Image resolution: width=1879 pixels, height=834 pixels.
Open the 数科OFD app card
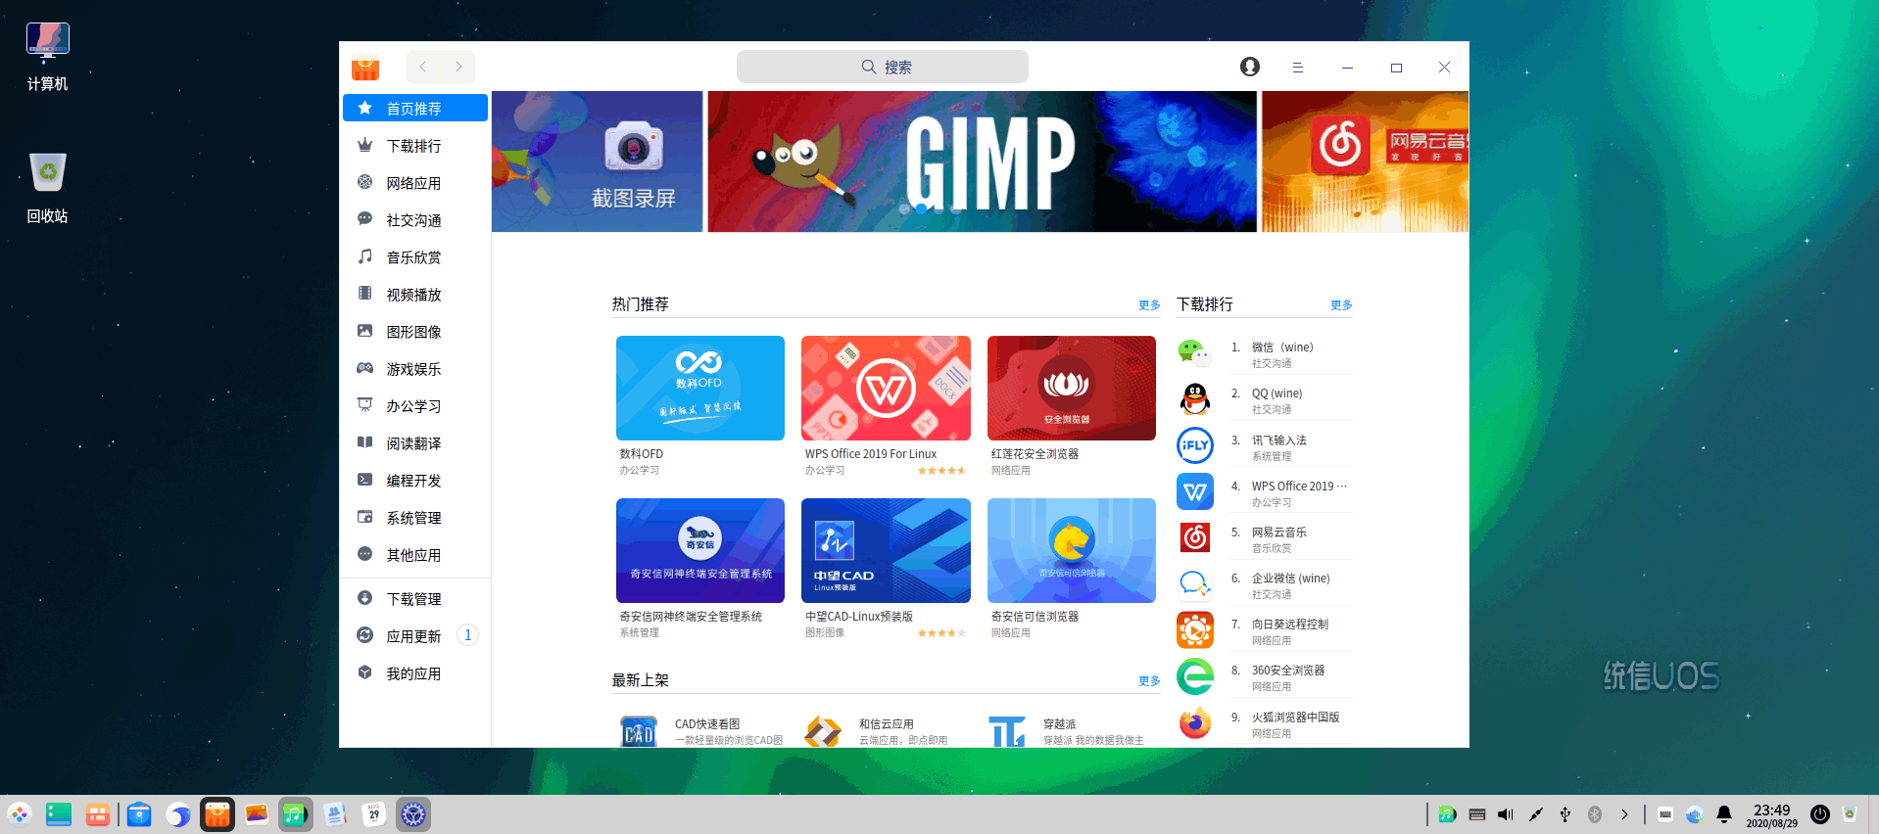tap(700, 388)
